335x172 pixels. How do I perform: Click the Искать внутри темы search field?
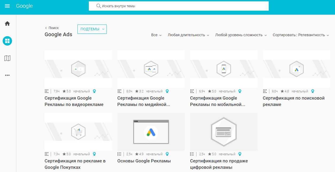point(179,6)
